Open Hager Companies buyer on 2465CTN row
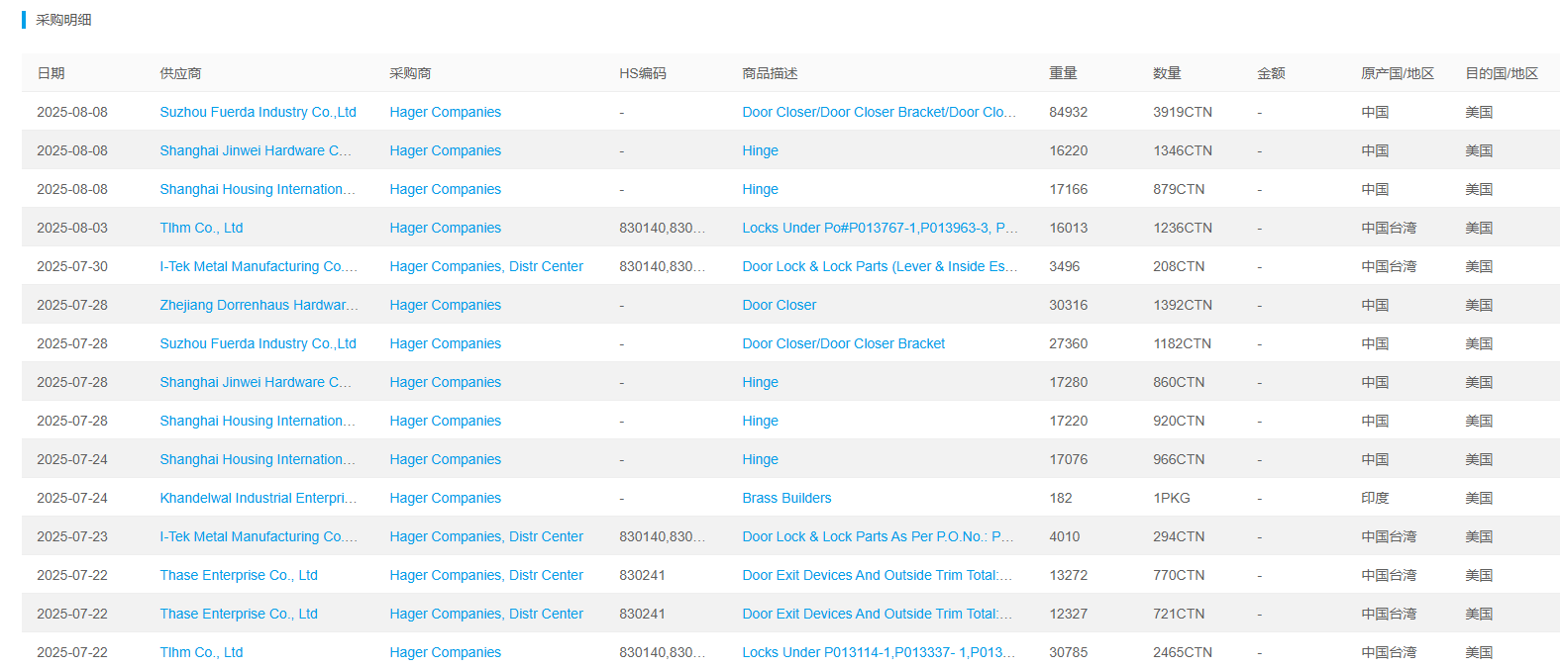This screenshot has height=668, width=1562. click(x=445, y=652)
